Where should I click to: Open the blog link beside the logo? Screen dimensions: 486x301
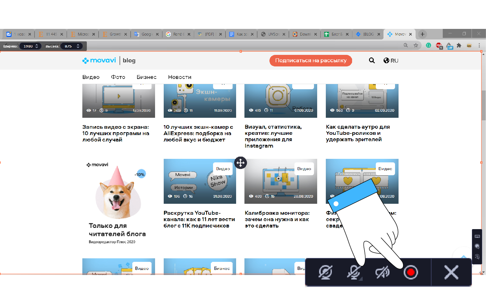click(129, 60)
